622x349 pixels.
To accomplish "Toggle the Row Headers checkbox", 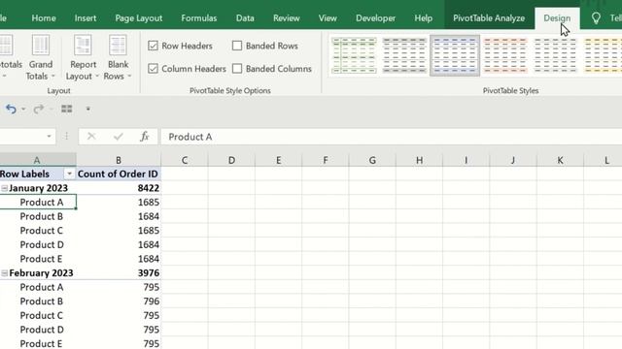I will pos(153,46).
